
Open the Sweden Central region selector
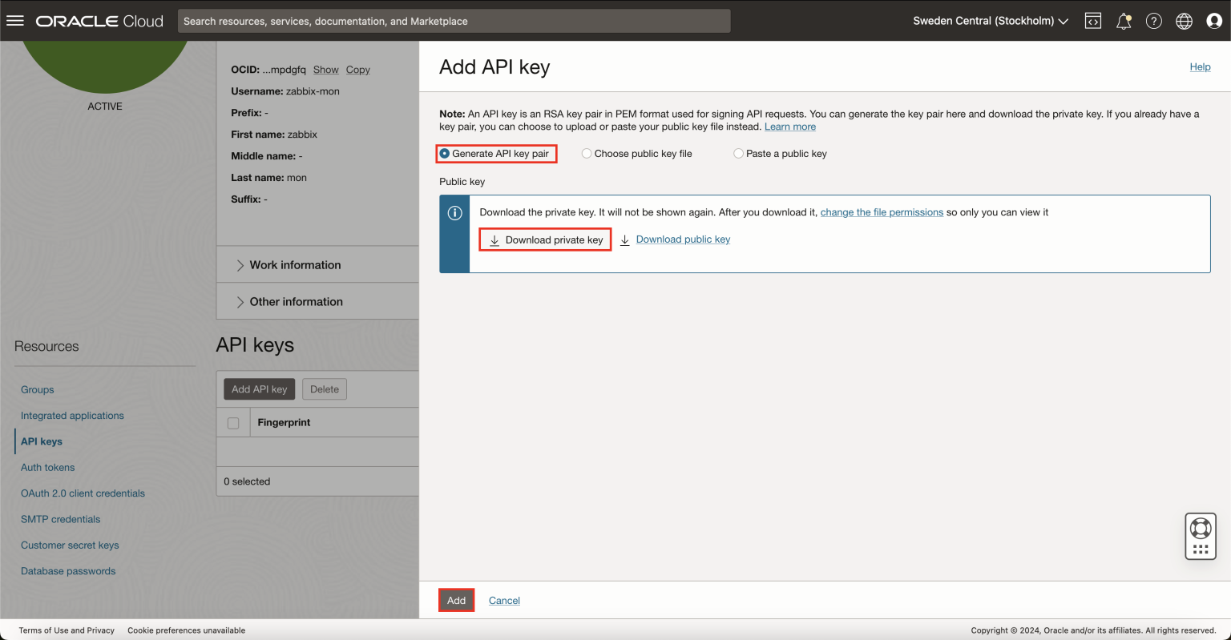[990, 20]
